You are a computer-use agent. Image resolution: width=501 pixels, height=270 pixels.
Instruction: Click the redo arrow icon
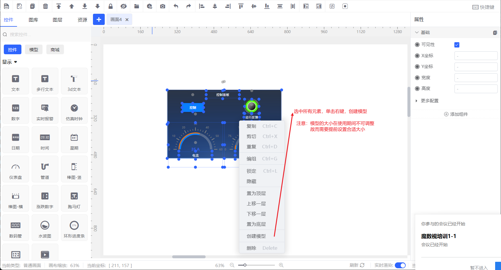pyautogui.click(x=189, y=6)
